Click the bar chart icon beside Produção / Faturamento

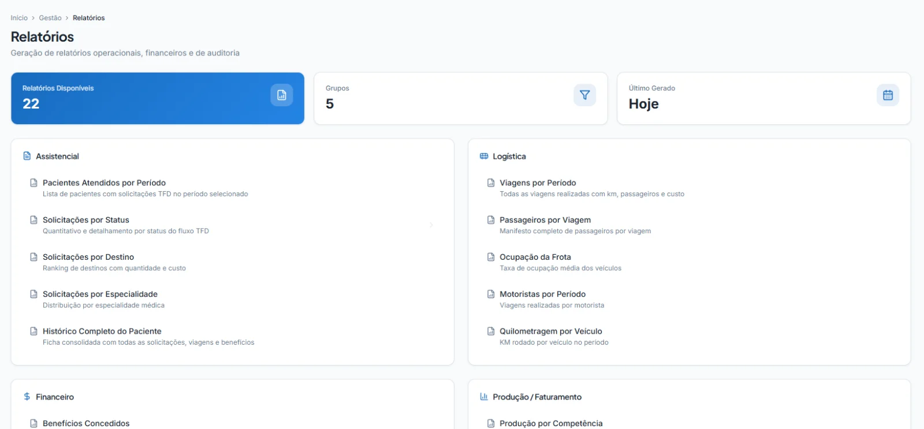coord(484,397)
